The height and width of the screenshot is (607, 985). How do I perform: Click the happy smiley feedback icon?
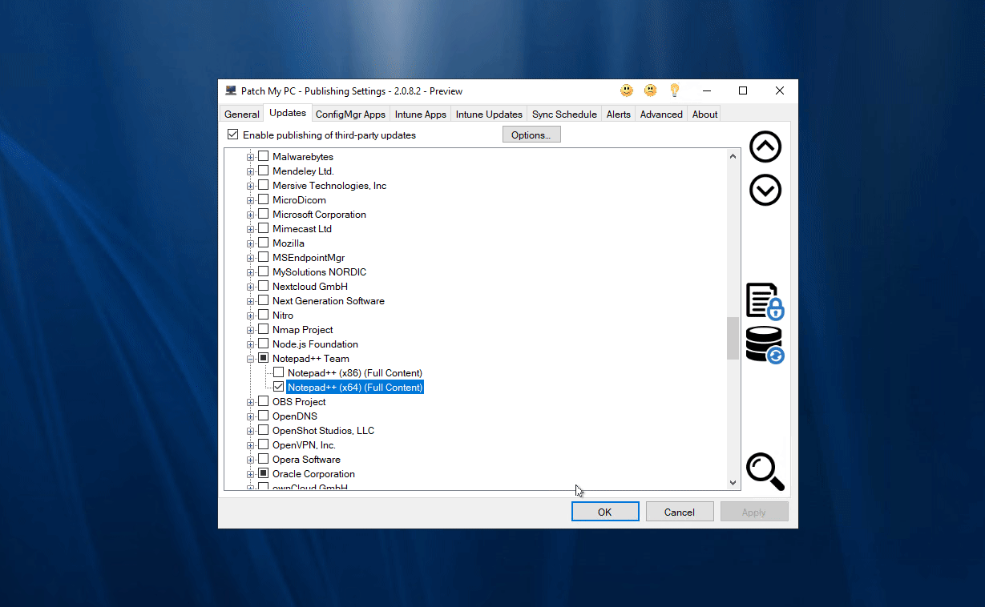[x=627, y=90]
